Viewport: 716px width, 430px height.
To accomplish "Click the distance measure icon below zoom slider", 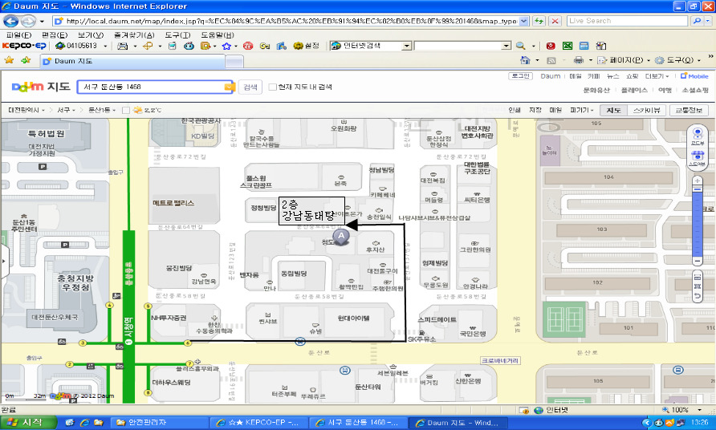I will 698,277.
